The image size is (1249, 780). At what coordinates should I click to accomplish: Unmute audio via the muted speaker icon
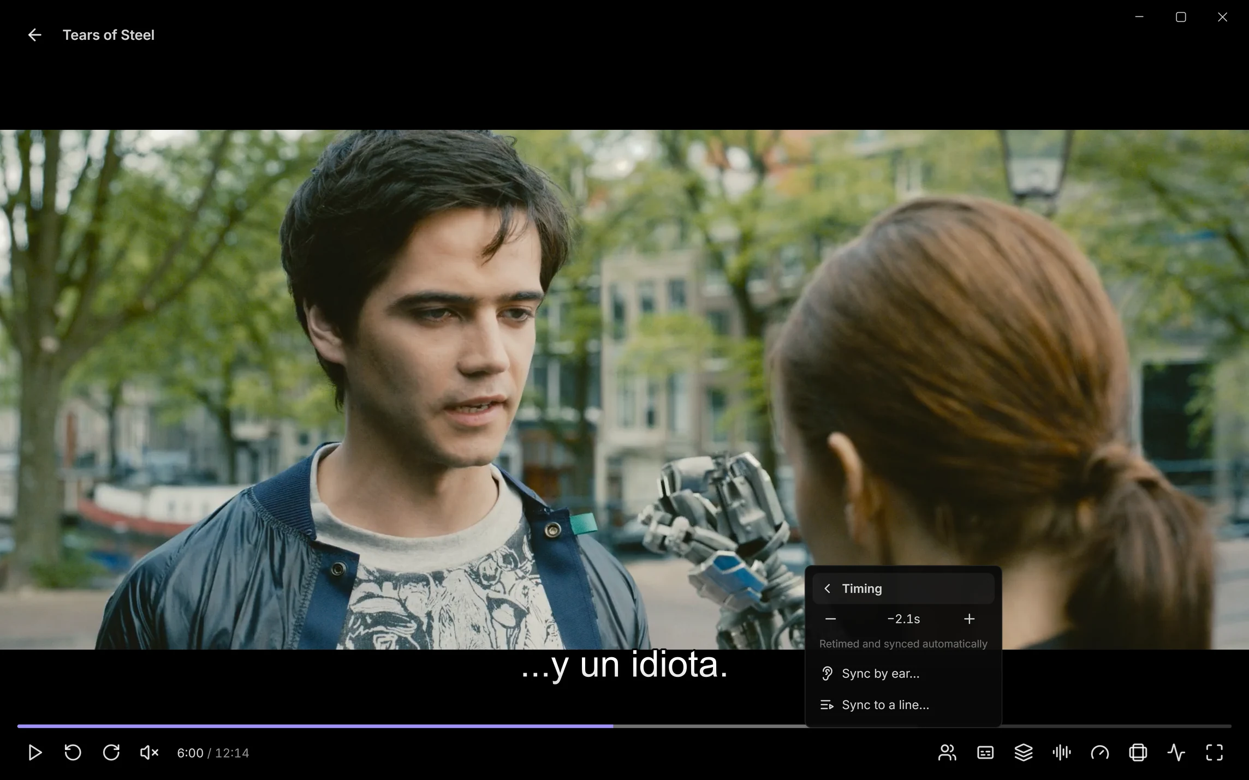(x=149, y=753)
